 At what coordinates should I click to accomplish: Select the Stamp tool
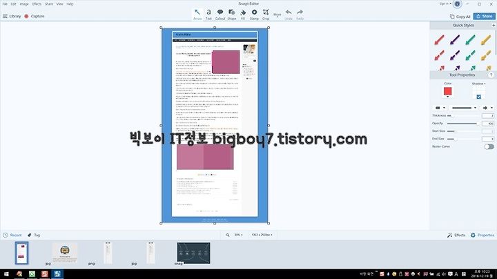click(254, 15)
